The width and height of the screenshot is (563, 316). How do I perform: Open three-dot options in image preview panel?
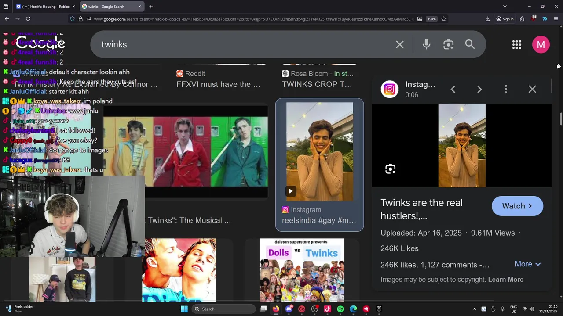(x=506, y=90)
